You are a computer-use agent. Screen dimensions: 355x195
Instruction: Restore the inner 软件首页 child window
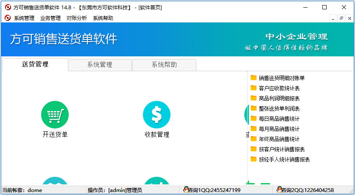point(341,19)
